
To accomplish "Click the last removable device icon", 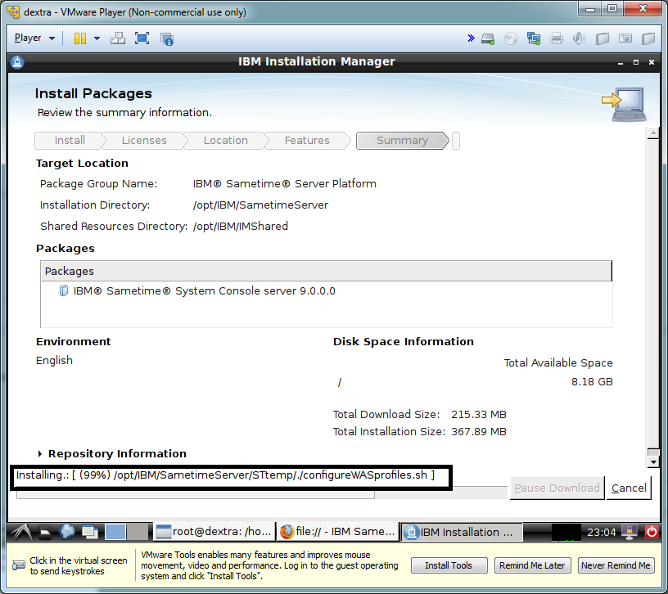I will pos(648,38).
